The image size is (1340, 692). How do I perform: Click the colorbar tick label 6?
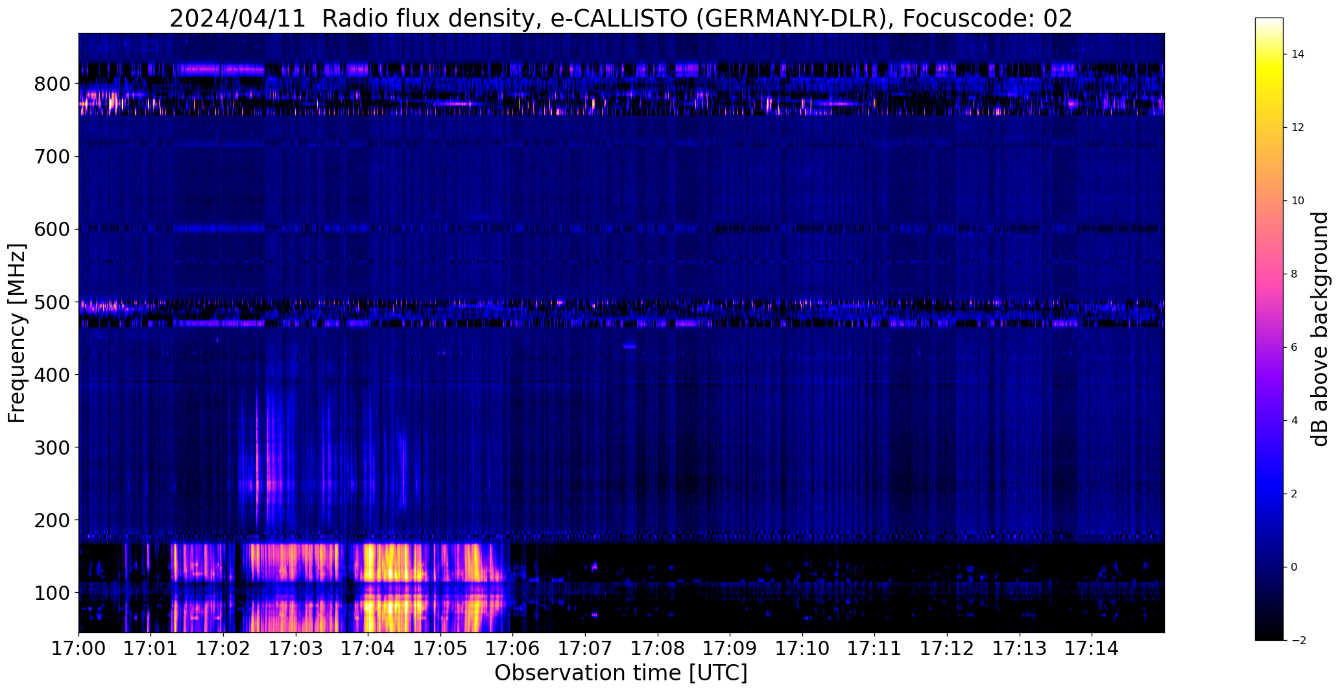pyautogui.click(x=1295, y=348)
